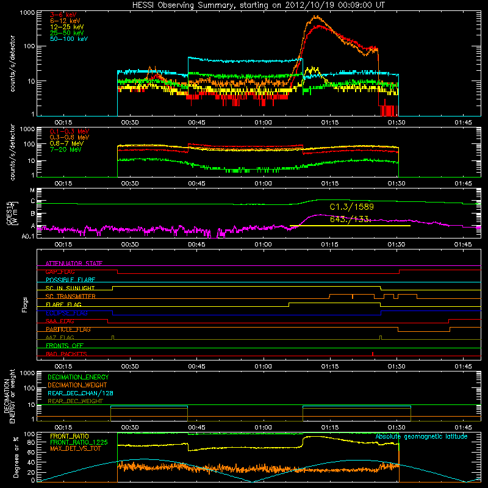Select the SC_IN_SUNLIGHT flag label
488x488 pixels.
[x=70, y=288]
